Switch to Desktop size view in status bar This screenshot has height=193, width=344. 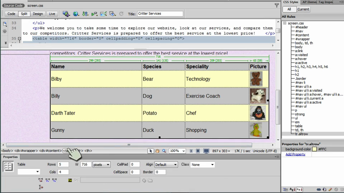[206, 151]
